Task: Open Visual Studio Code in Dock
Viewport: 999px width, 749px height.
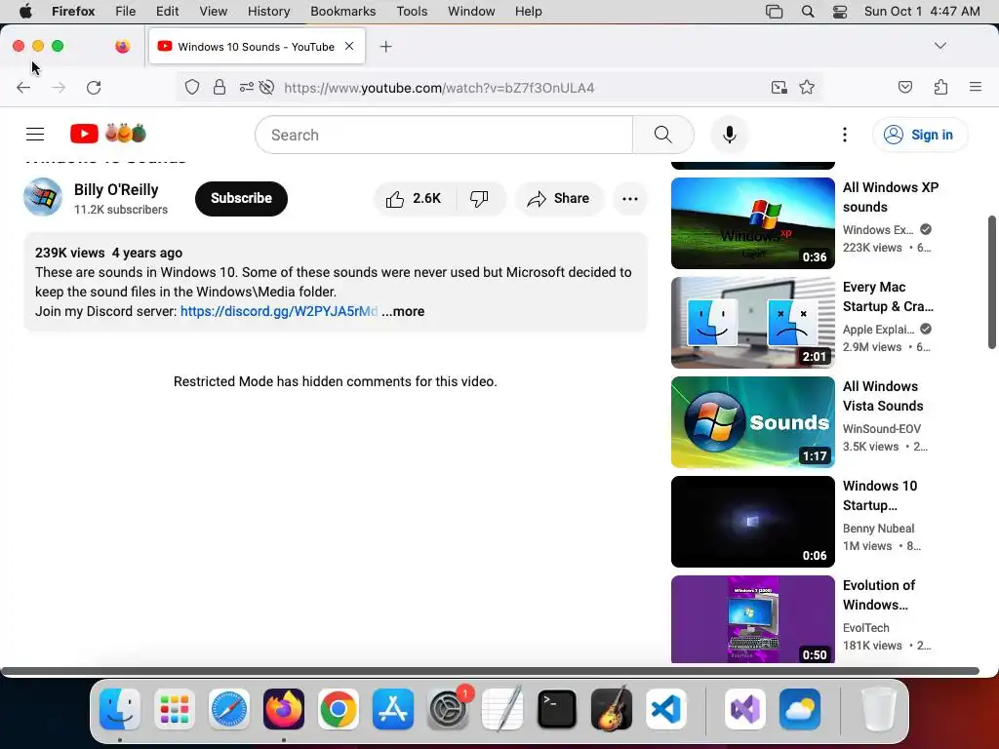Action: pyautogui.click(x=665, y=709)
